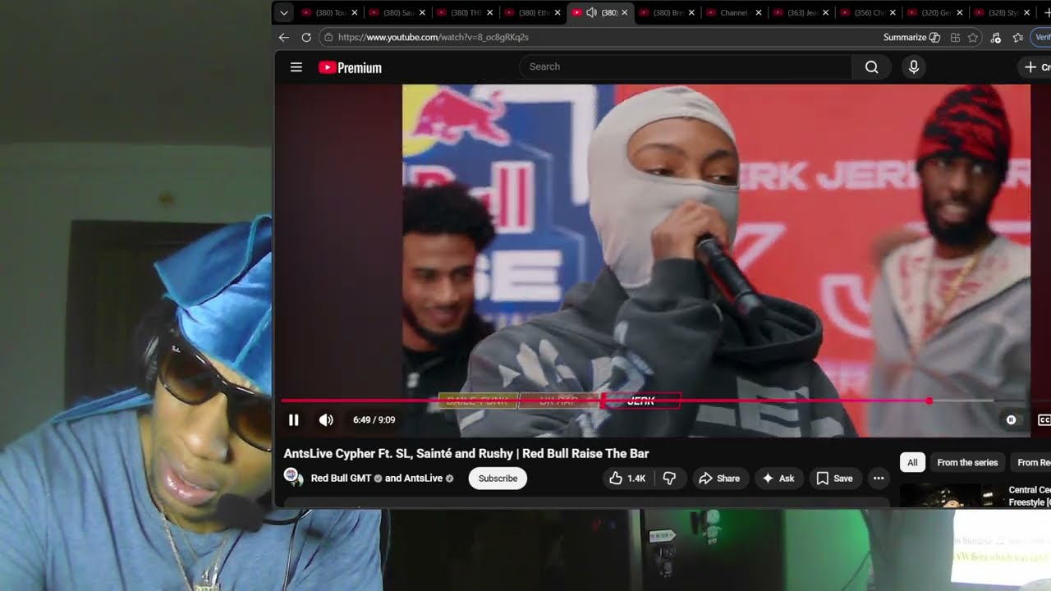Unmute tab via speaker icon on active tab

591,12
